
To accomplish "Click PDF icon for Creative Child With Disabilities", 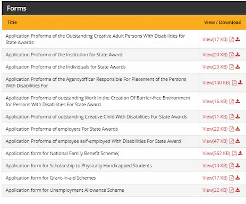I will pyautogui.click(x=232, y=117).
